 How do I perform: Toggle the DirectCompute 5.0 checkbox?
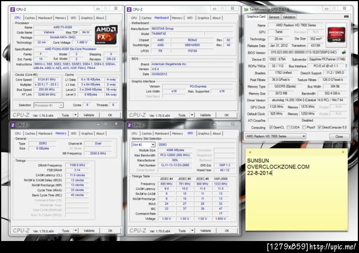pyautogui.click(x=320, y=127)
